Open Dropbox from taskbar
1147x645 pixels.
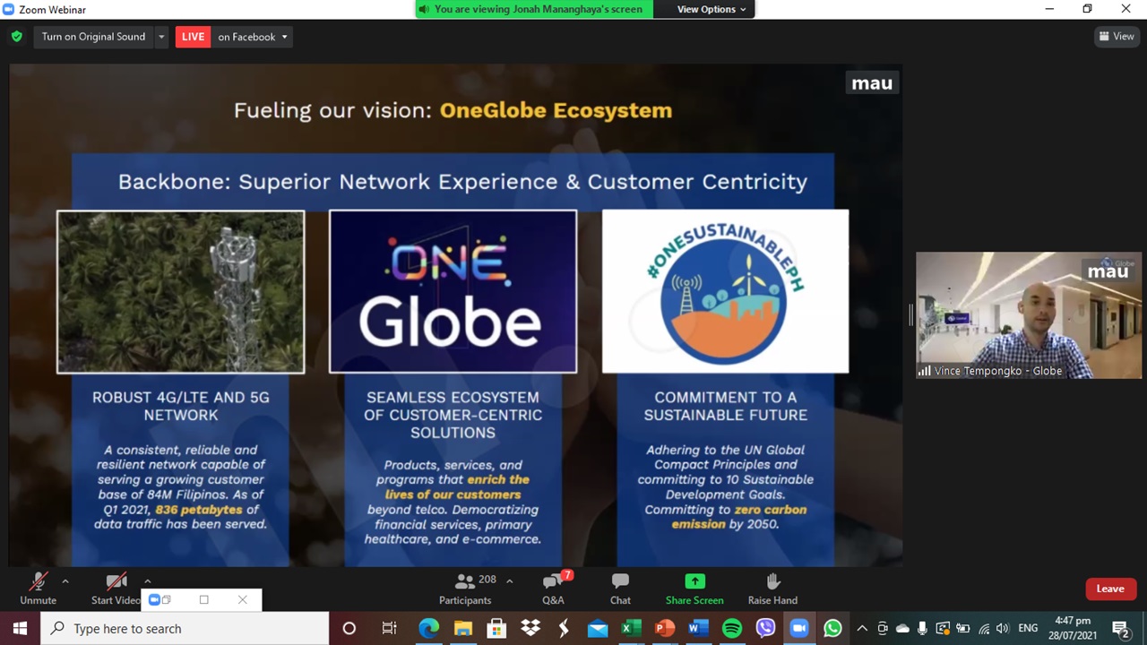tap(530, 628)
